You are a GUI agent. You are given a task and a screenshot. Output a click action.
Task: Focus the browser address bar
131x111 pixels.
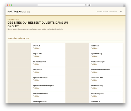[x=62, y=5]
